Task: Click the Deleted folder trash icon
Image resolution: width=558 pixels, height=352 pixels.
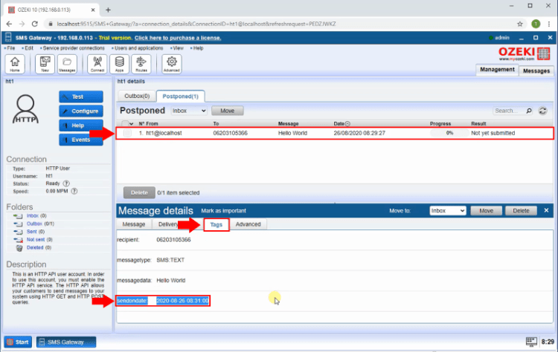Action: coord(19,248)
